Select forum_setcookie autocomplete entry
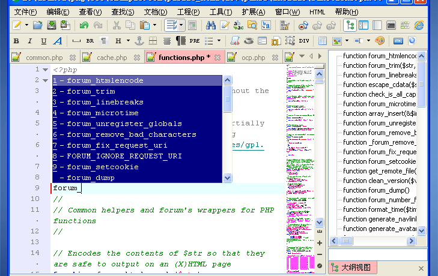The image size is (438, 276). click(x=137, y=167)
